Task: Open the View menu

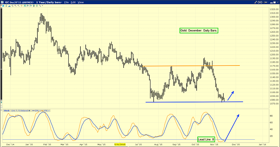Action: tap(80, 2)
